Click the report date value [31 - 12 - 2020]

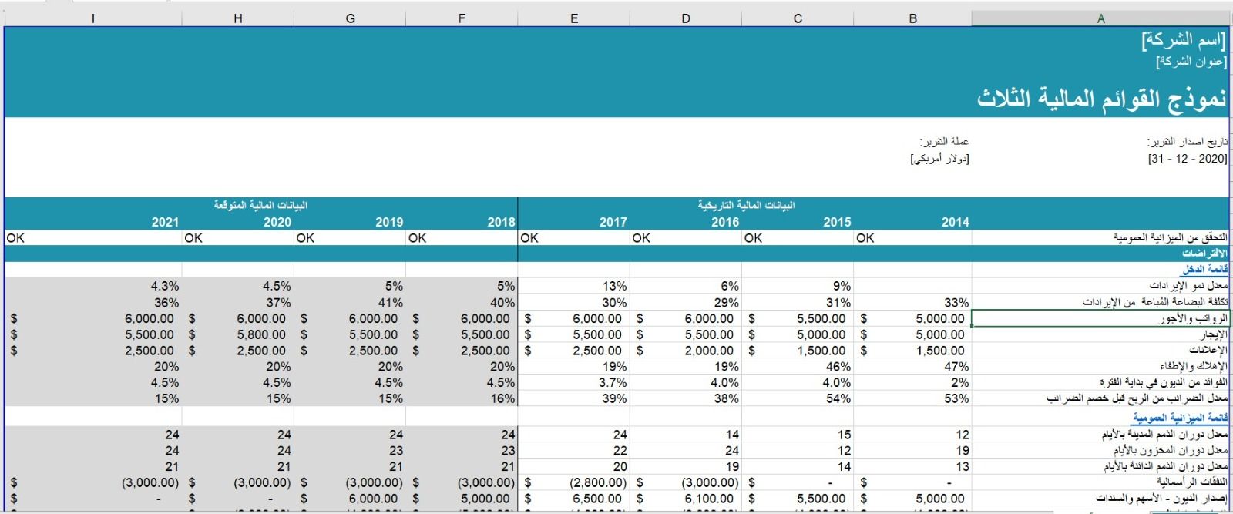[1188, 158]
